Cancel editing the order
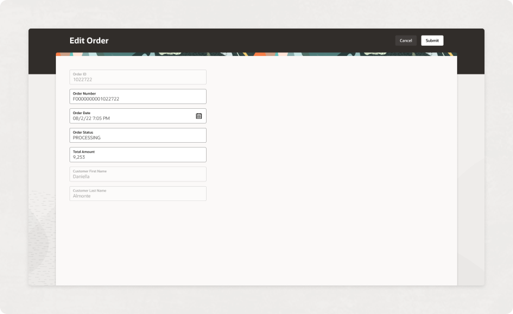The width and height of the screenshot is (513, 314). [406, 40]
